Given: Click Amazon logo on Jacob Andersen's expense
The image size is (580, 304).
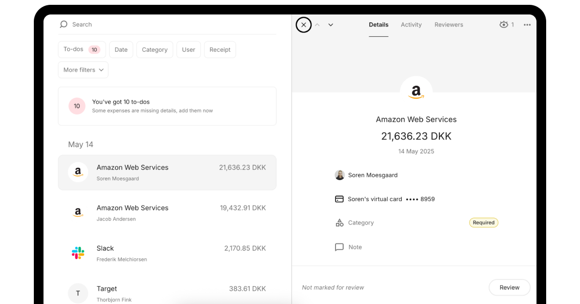Looking at the screenshot, I should click(78, 213).
